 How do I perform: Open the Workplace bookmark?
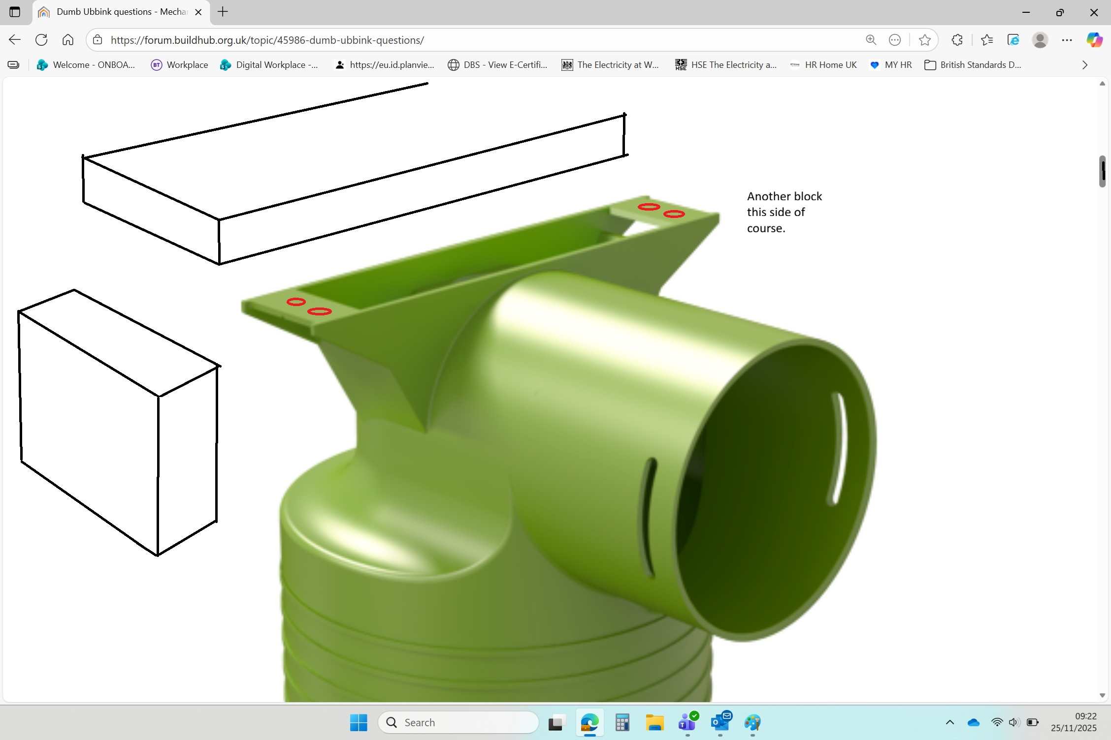179,65
